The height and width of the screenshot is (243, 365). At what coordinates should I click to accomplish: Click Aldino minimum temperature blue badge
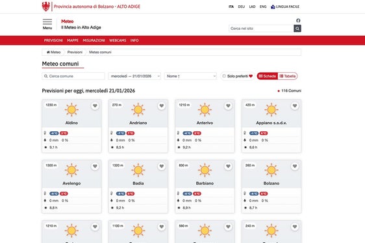(x=54, y=133)
